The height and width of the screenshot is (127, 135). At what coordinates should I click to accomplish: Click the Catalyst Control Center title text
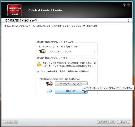tap(46, 10)
